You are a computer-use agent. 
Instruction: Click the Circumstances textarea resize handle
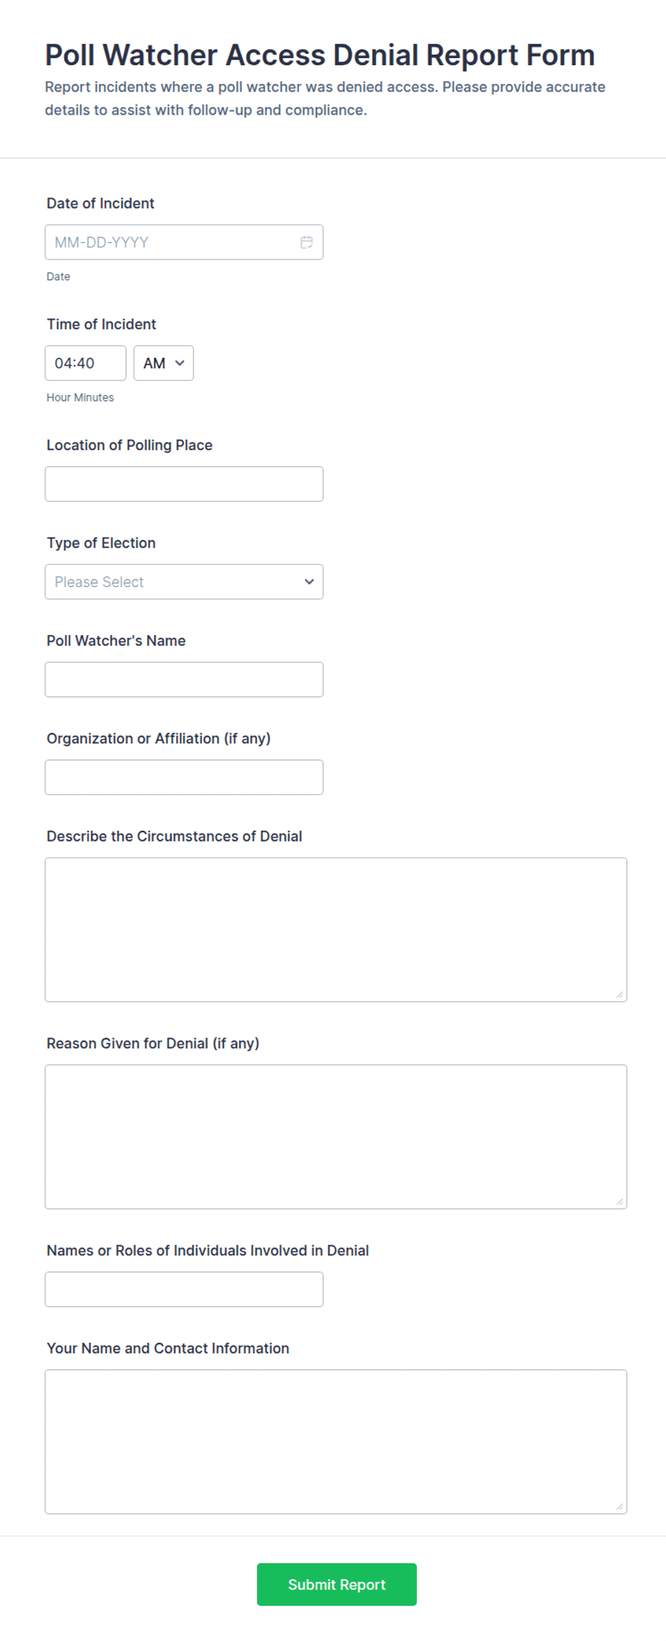pos(619,994)
